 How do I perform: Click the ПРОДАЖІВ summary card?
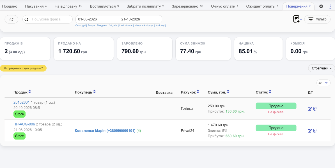tap(25, 49)
